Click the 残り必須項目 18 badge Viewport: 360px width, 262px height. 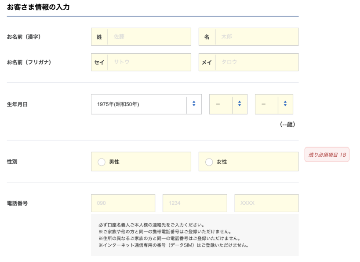click(x=327, y=155)
